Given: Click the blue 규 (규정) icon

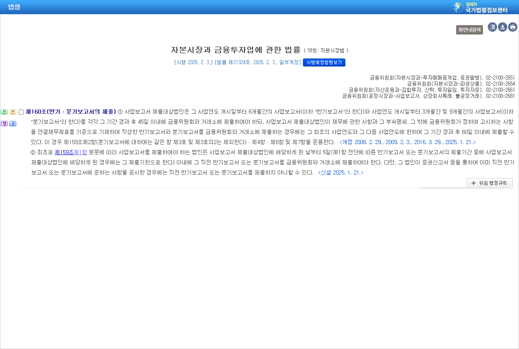Looking at the screenshot, I should click(13, 123).
